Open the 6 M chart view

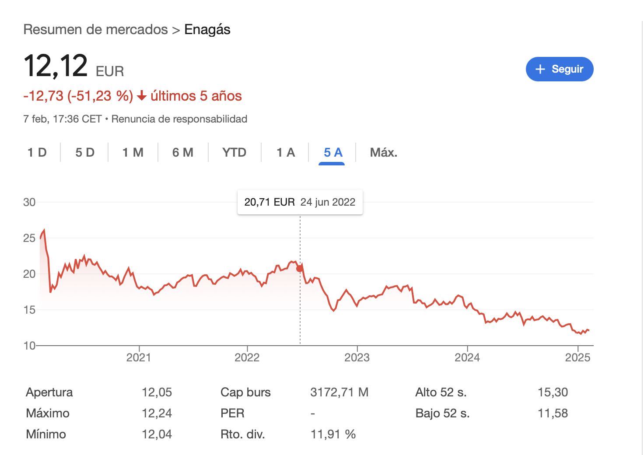(x=183, y=152)
